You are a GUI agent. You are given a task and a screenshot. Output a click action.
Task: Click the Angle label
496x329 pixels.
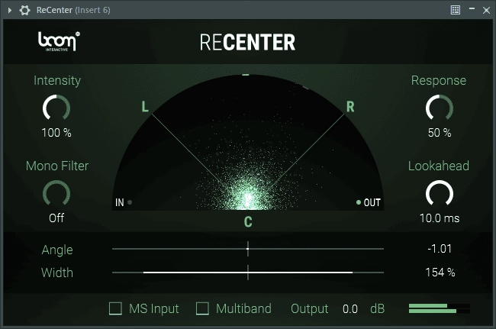point(57,250)
